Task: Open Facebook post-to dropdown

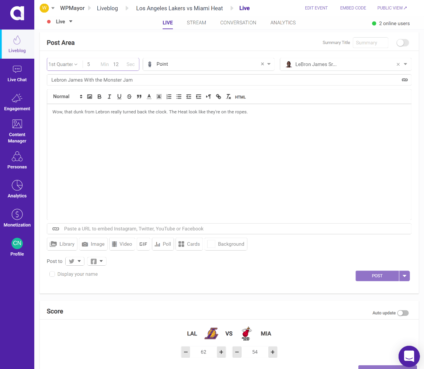Action: pyautogui.click(x=97, y=261)
